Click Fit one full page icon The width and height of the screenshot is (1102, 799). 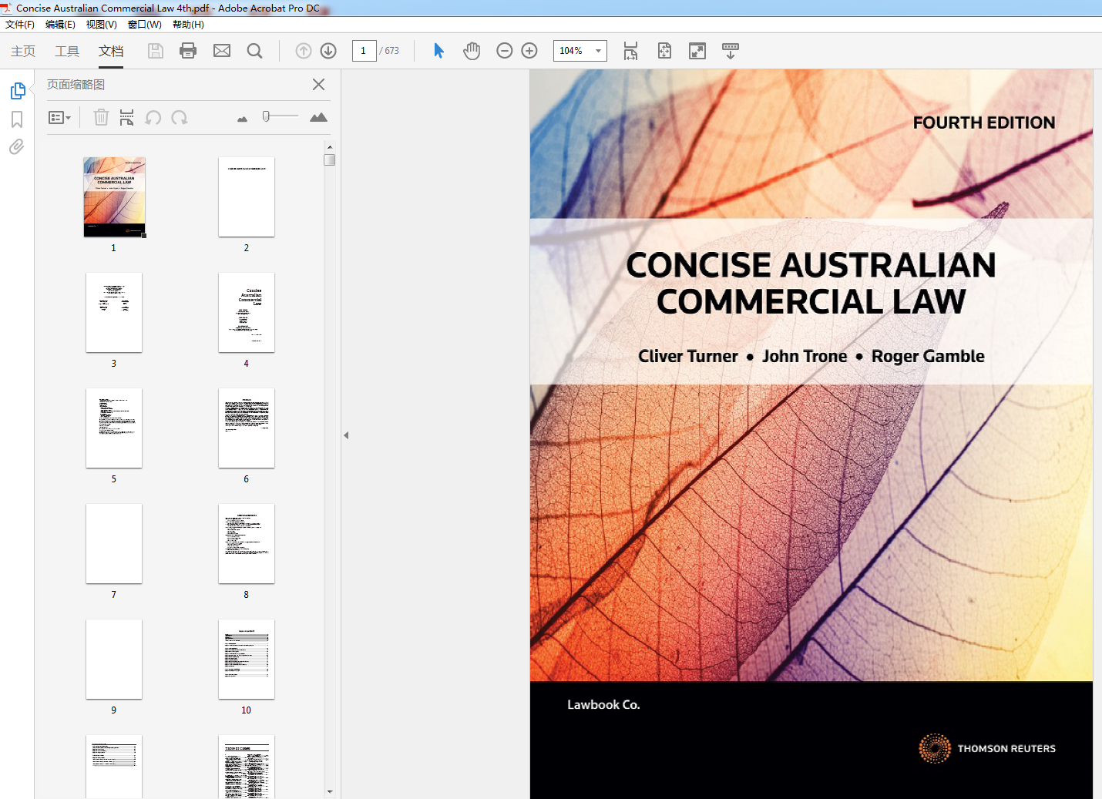tap(664, 51)
